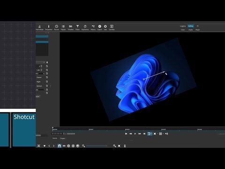Reset the Bottom row parameter
The width and height of the screenshot is (225, 169).
pyautogui.click(x=47, y=86)
